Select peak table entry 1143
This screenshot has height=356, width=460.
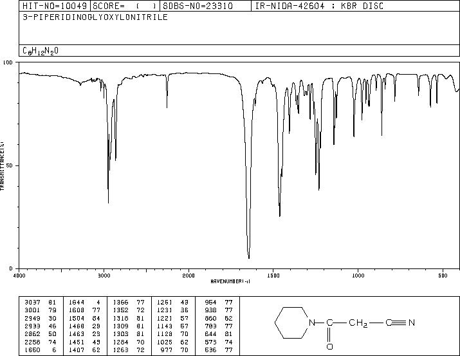pyautogui.click(x=172, y=326)
